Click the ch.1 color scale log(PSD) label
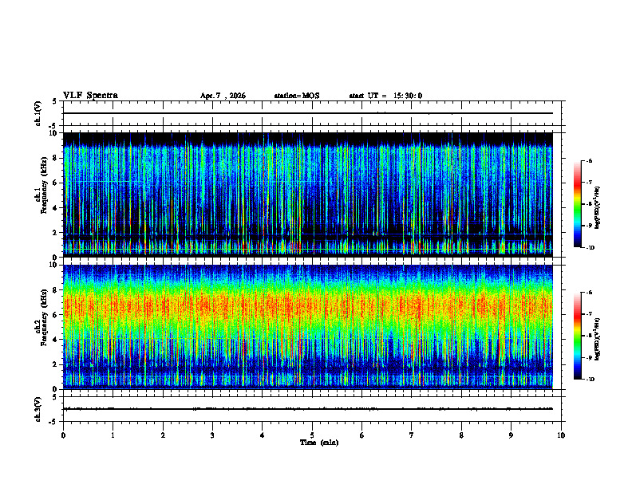632x488 pixels. tap(597, 207)
